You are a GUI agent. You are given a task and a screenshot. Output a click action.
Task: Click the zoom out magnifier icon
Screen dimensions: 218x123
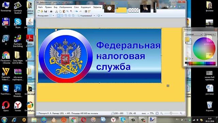[161, 113]
